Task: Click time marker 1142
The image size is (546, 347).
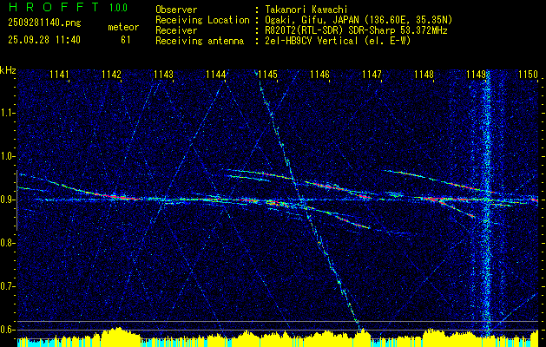Action: point(111,75)
